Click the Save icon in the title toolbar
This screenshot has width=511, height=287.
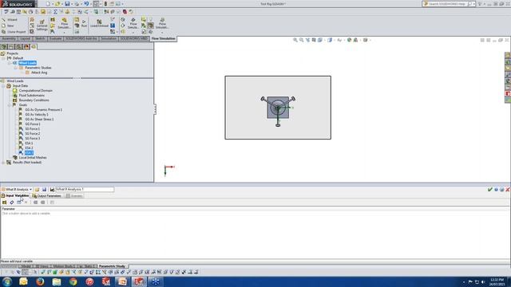pos(67,4)
